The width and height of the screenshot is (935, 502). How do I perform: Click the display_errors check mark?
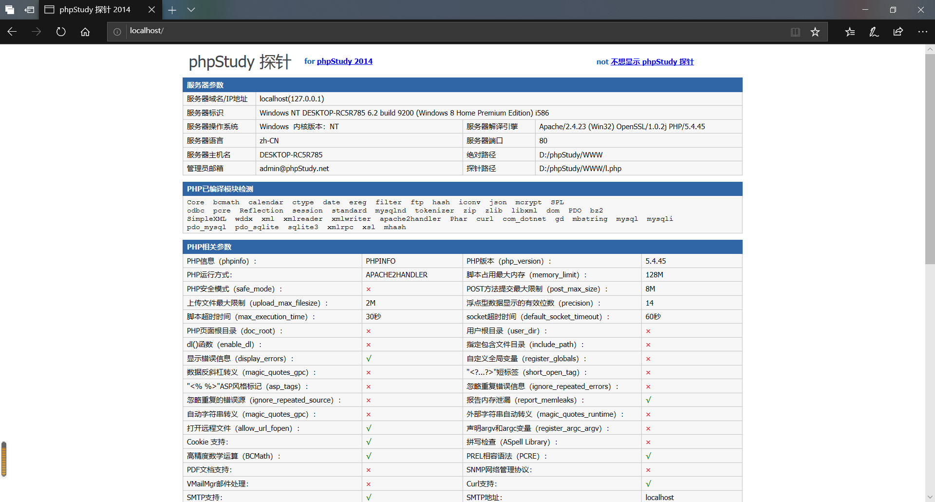point(369,359)
